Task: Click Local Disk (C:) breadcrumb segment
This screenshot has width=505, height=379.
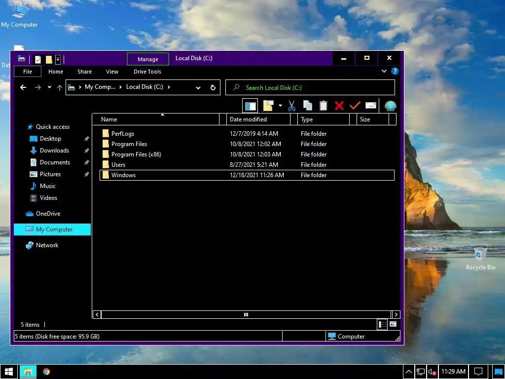Action: [144, 87]
